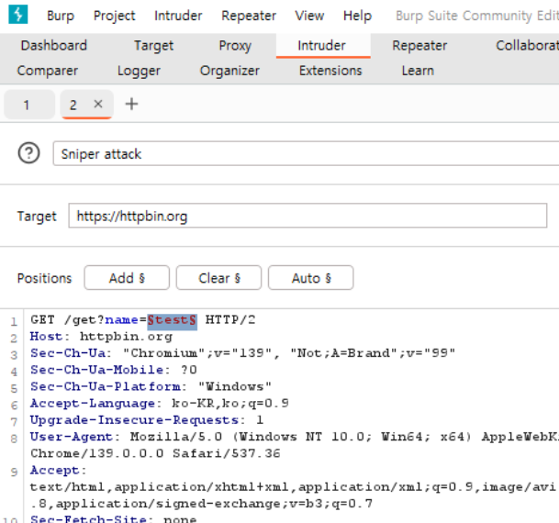The image size is (559, 523).
Task: Click the Sec-Ch-Ua-Mobile header line
Action: coord(114,370)
